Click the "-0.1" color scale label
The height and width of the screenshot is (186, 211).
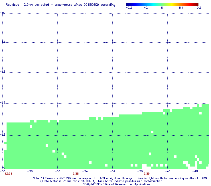[147, 8]
